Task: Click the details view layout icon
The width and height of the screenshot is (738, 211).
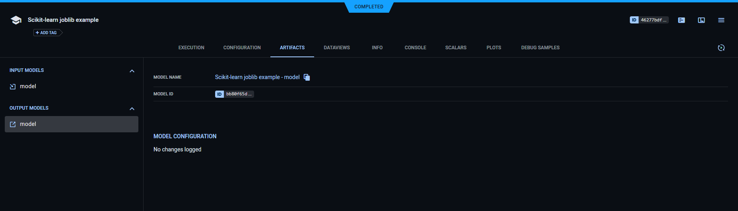Action: (701, 20)
